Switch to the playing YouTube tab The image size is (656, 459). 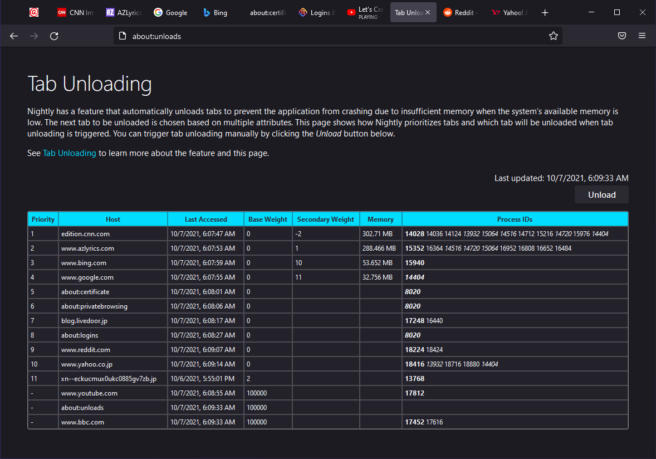pos(365,12)
